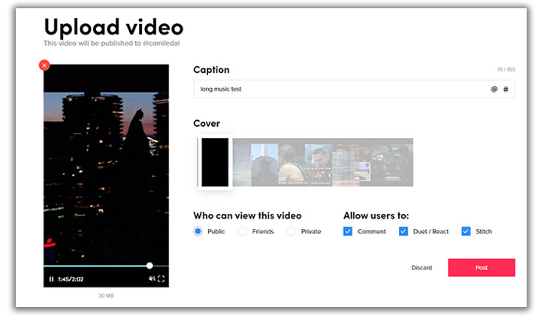Click the video preview image
Image resolution: width=541 pixels, height=316 pixels.
pyautogui.click(x=106, y=176)
